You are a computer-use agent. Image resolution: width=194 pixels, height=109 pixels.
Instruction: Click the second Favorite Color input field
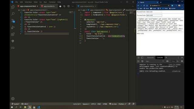(154, 15)
